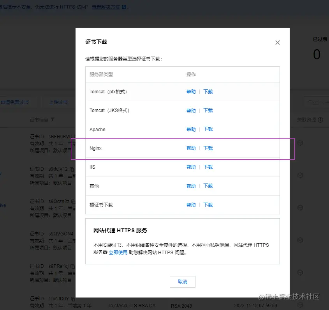Click the info icon next to 关联资源

[x=320, y=120]
